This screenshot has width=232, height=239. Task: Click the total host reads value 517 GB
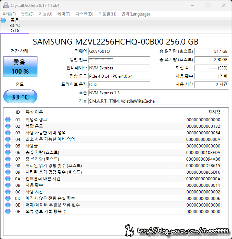(211, 51)
